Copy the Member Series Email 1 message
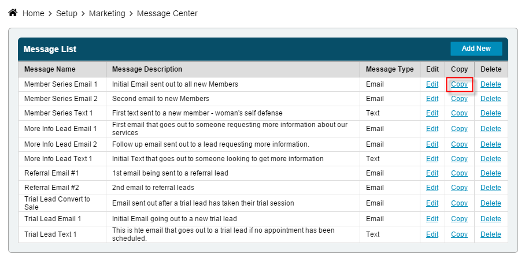Image resolution: width=525 pixels, height=261 pixels. (x=459, y=84)
